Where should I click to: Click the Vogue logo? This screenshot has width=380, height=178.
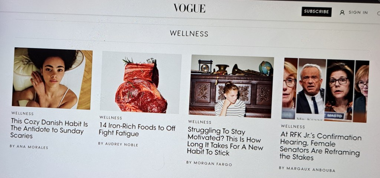tap(190, 8)
